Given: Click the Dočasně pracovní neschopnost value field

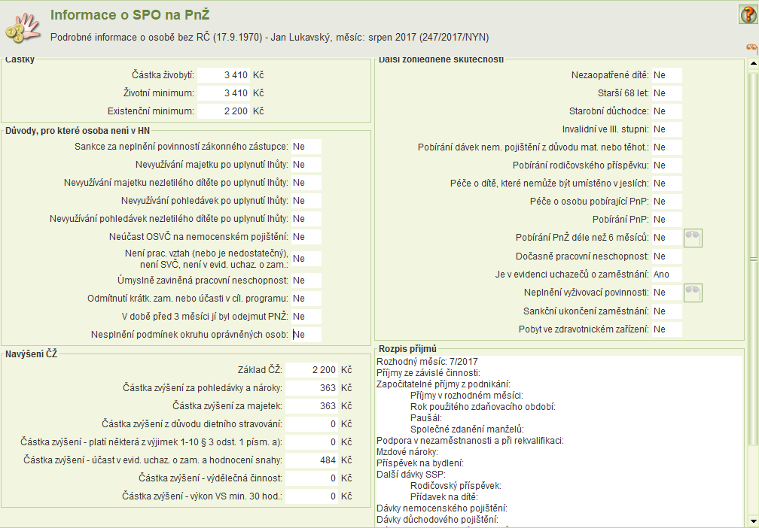Looking at the screenshot, I should click(x=666, y=256).
